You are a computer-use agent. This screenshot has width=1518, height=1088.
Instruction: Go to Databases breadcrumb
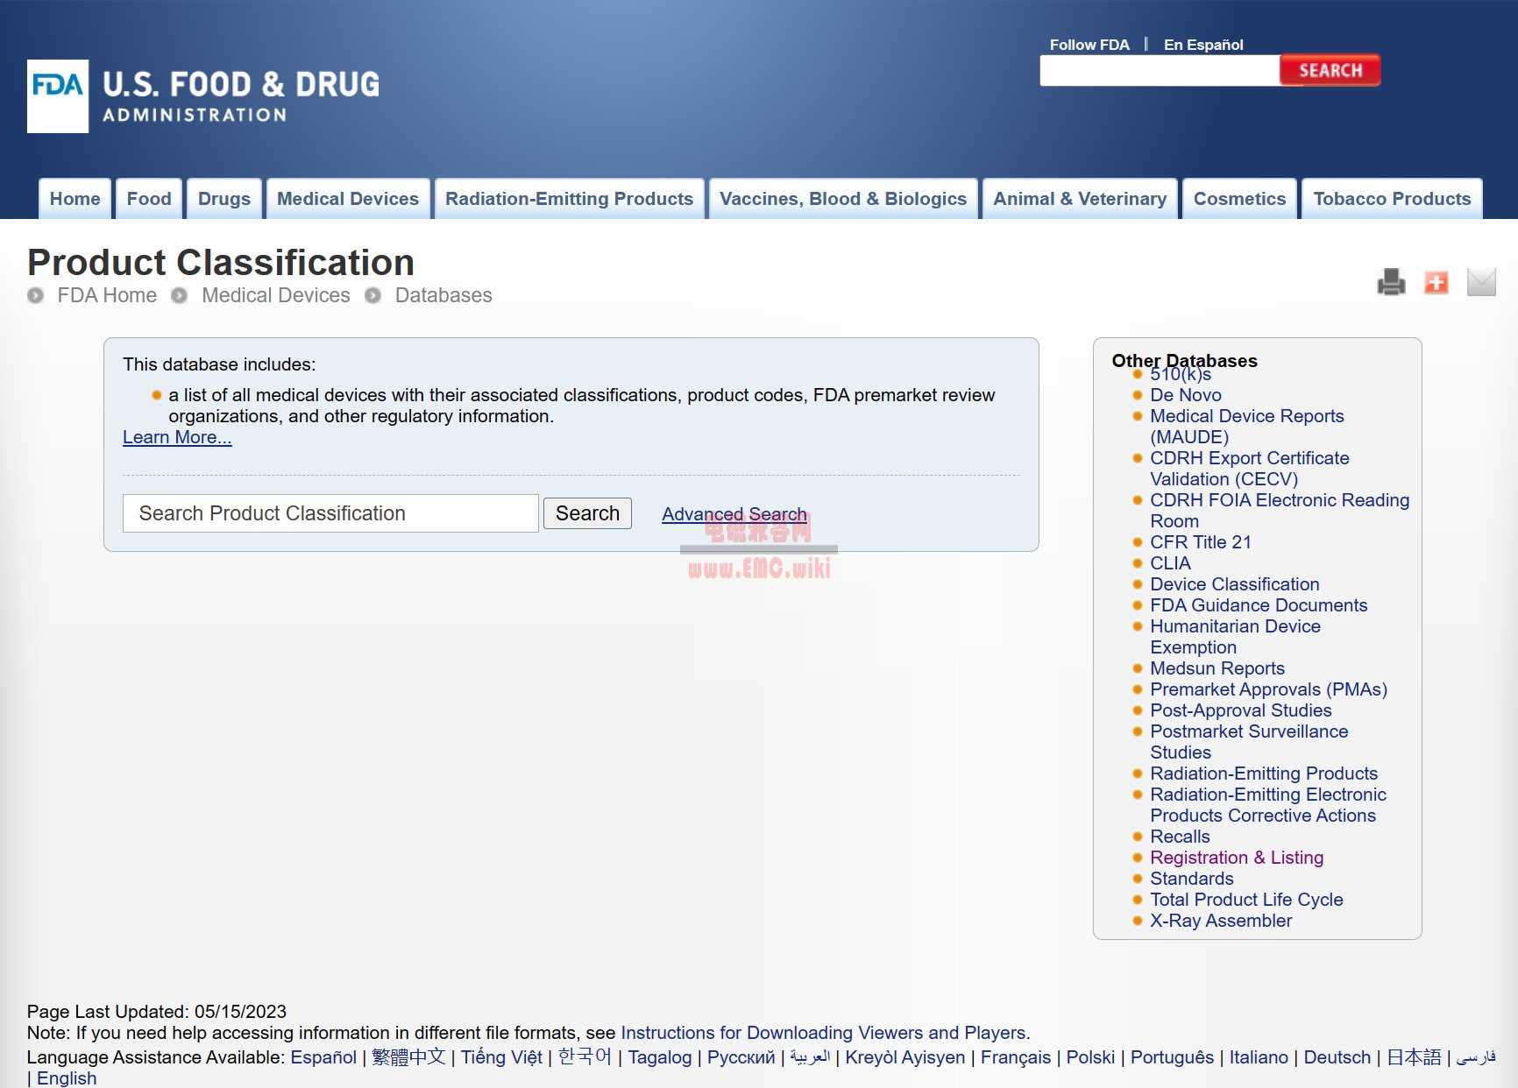(443, 295)
